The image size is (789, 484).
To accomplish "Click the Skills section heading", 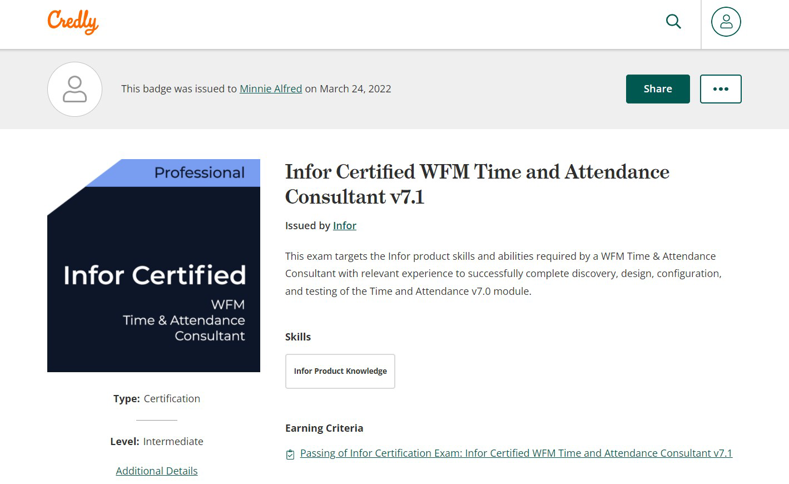I will tap(297, 337).
